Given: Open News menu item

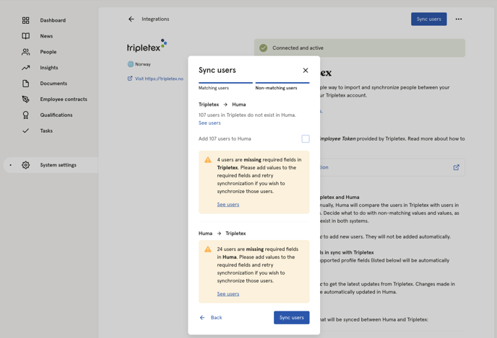Looking at the screenshot, I should pyautogui.click(x=46, y=36).
